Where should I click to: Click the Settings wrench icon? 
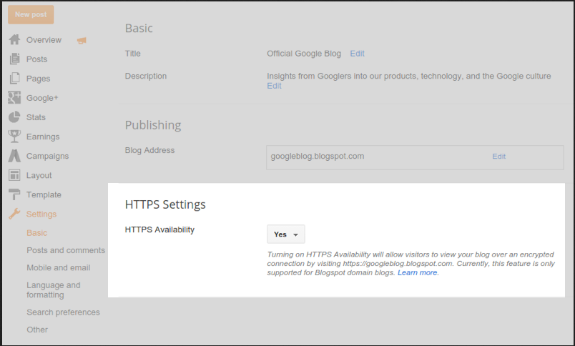[14, 214]
